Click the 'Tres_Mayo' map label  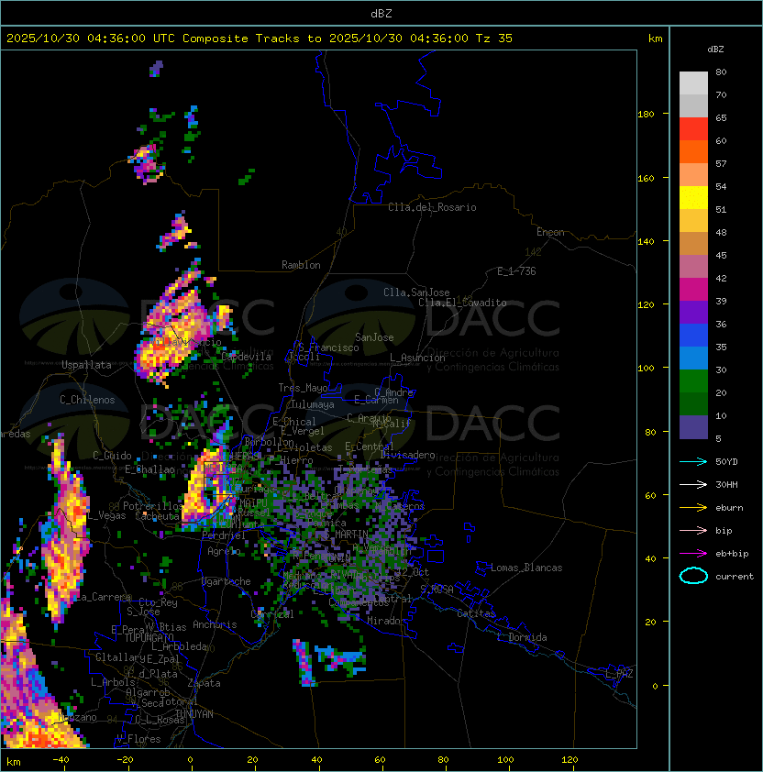303,388
